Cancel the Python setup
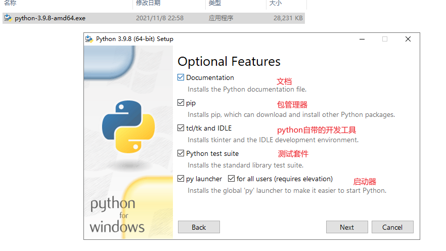This screenshot has height=251, width=446. [x=392, y=227]
